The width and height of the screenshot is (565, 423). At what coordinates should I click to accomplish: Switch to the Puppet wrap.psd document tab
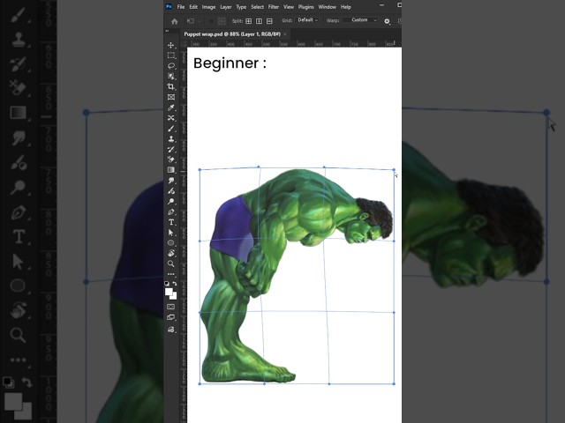[x=232, y=34]
